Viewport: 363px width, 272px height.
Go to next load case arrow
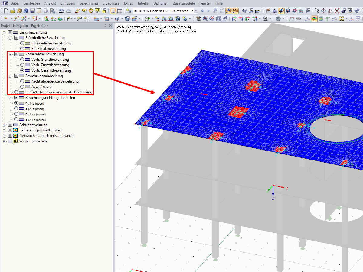pos(208,11)
